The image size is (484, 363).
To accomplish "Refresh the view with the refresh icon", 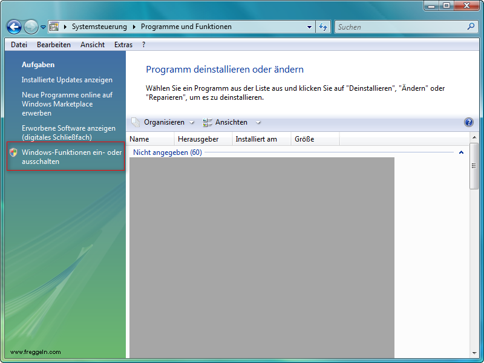I will pyautogui.click(x=323, y=27).
